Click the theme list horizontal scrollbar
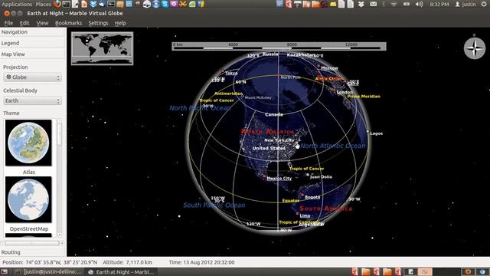Screen dimensions: 490x276 (31, 243)
